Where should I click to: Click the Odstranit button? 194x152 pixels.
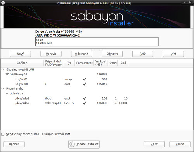click(81, 54)
